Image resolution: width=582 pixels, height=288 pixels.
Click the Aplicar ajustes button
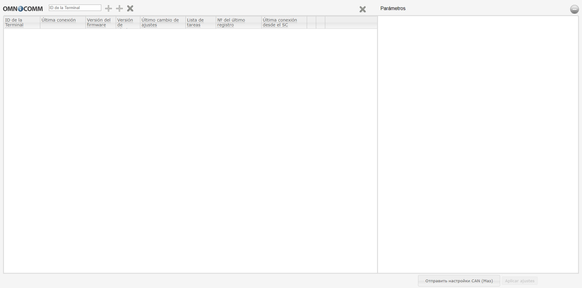pos(520,281)
